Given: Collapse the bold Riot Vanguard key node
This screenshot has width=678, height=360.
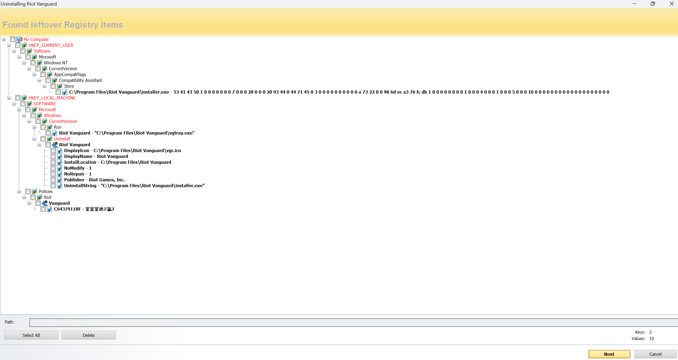Looking at the screenshot, I should click(39, 145).
